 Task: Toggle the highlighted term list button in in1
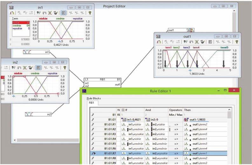(x=64, y=13)
